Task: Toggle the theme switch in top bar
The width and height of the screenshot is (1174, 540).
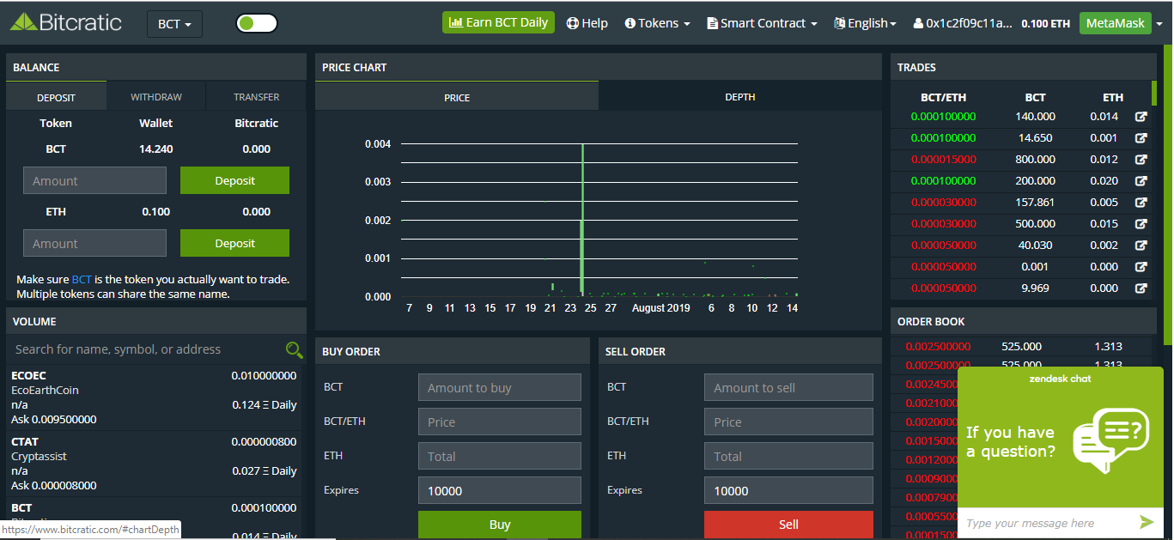Action: 257,23
